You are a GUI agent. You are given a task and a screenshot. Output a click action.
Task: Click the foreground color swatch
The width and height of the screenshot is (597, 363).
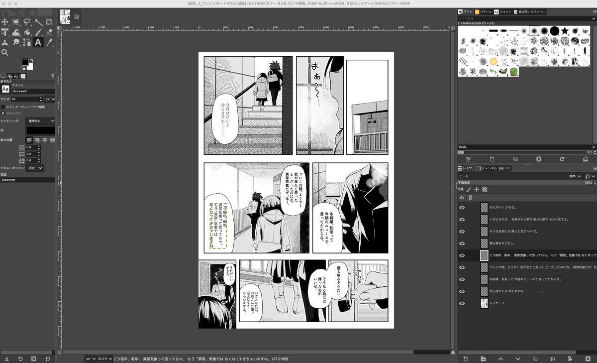coord(25,63)
